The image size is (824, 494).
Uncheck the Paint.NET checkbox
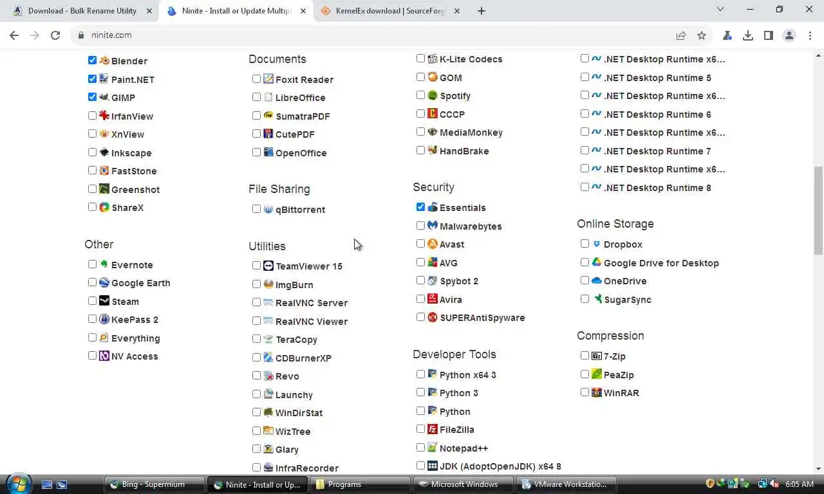(x=92, y=79)
